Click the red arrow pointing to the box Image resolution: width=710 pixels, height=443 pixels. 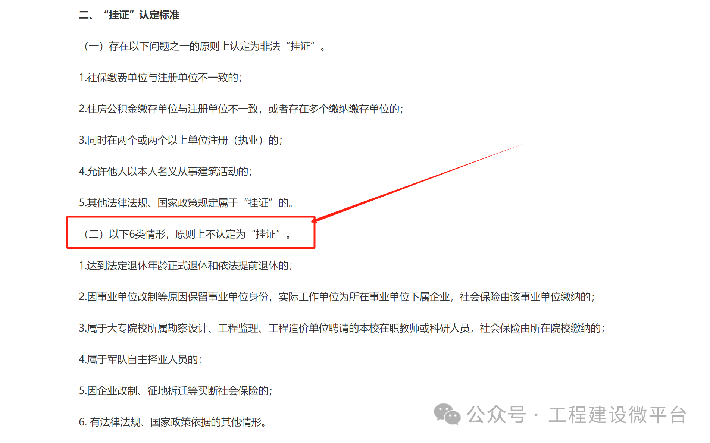point(418,183)
